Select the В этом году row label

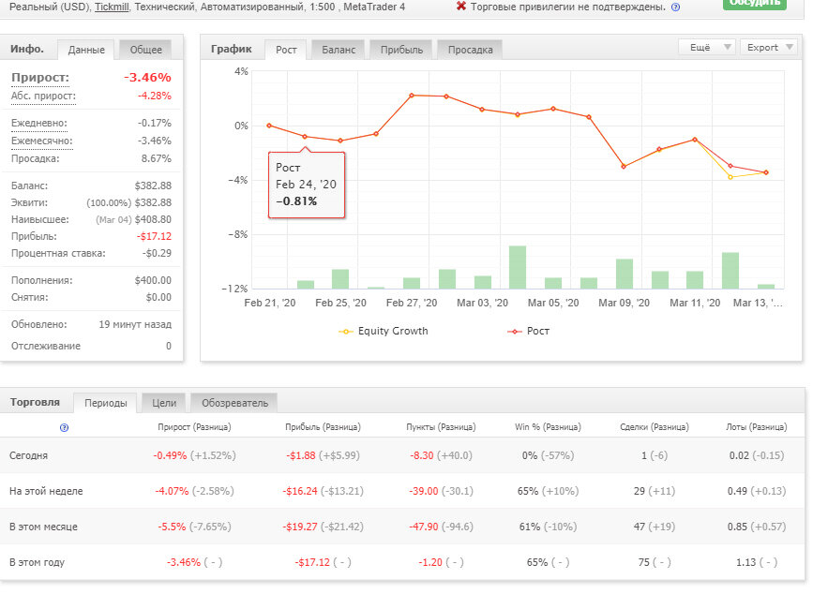click(x=37, y=562)
